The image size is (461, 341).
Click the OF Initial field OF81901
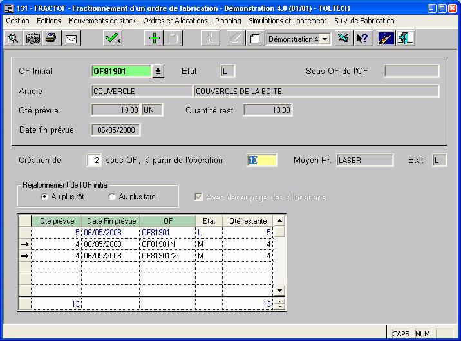coord(122,72)
